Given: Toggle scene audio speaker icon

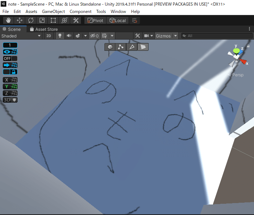Looking at the screenshot, I should [69, 36].
